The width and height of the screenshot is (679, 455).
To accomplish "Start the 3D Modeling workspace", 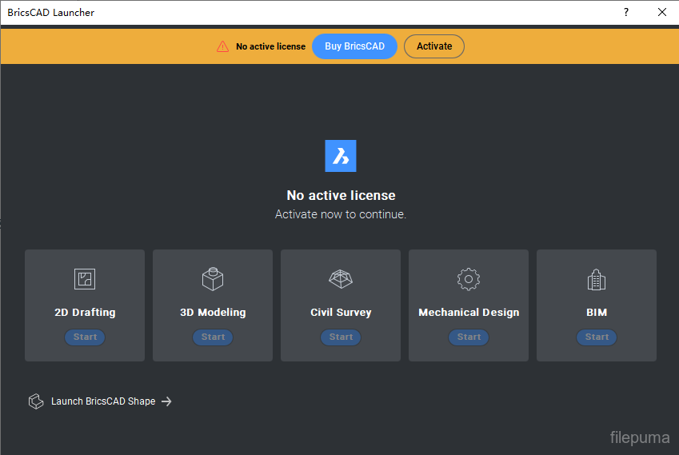I will pos(213,337).
